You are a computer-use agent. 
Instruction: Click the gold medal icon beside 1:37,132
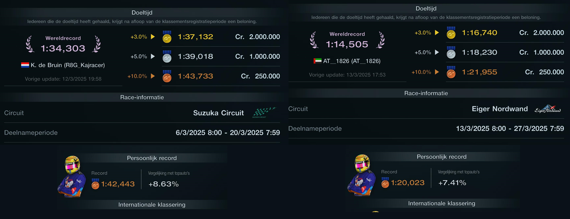[167, 37]
